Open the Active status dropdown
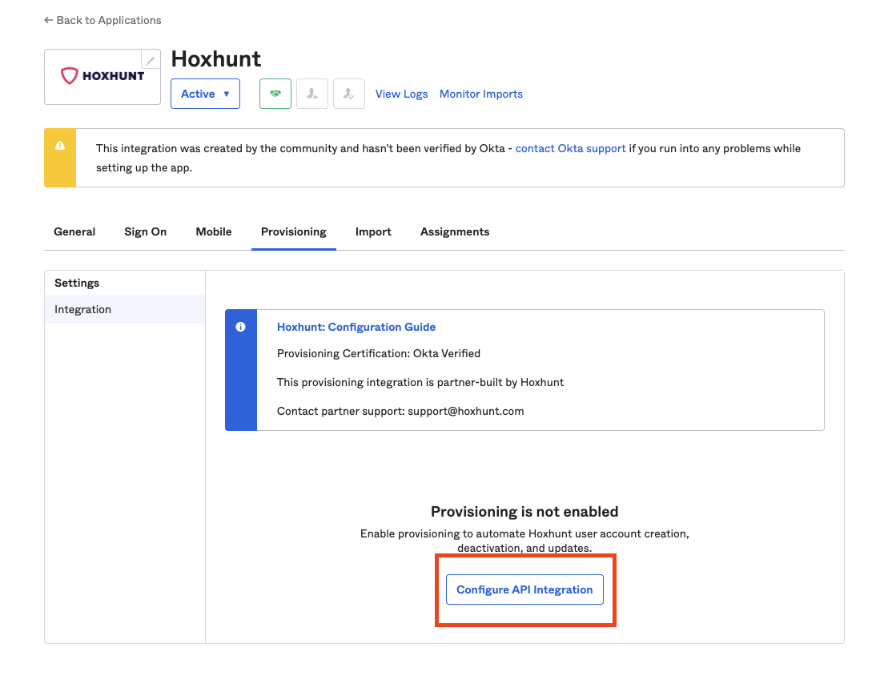The image size is (872, 680). pyautogui.click(x=205, y=94)
